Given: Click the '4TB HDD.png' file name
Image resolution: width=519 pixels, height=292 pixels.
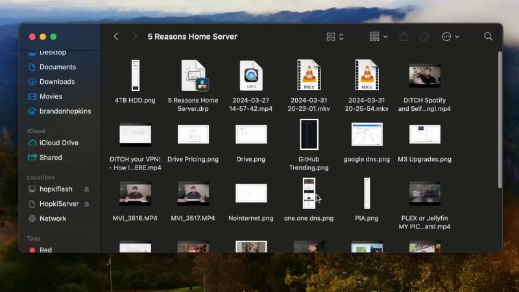Looking at the screenshot, I should (135, 101).
